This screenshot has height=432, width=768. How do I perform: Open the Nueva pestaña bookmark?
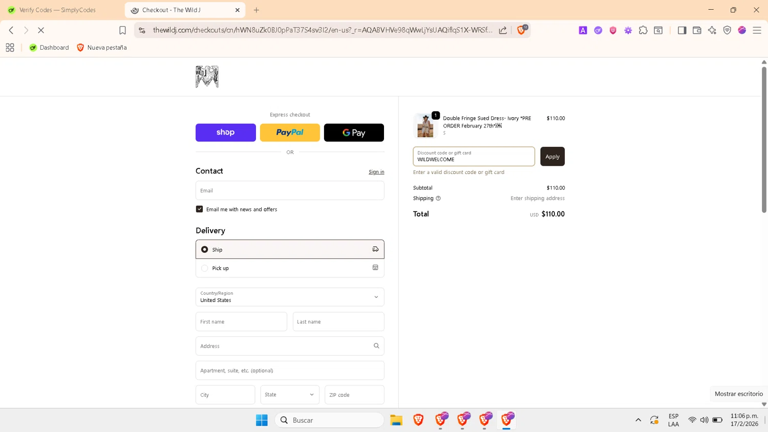101,48
